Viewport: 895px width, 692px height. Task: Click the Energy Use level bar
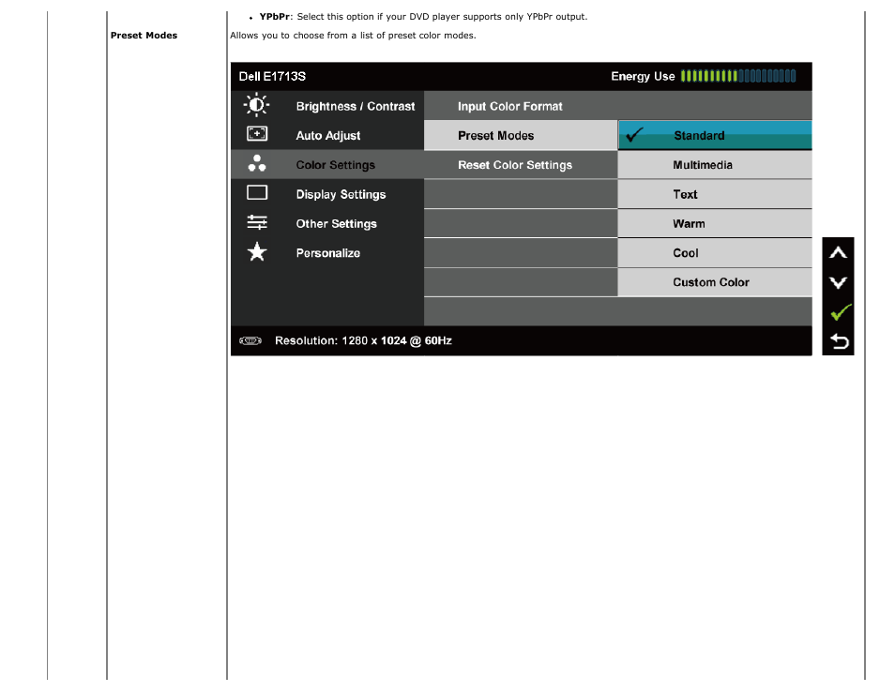pyautogui.click(x=738, y=76)
